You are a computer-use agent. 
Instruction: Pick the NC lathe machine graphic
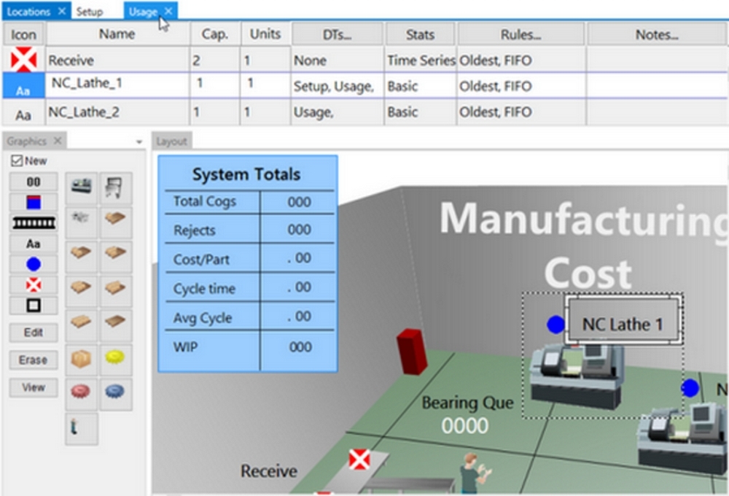click(82, 187)
